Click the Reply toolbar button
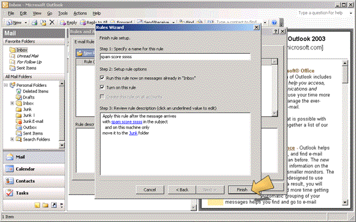Image resolution: width=356 pixels, height=222 pixels. [68, 23]
